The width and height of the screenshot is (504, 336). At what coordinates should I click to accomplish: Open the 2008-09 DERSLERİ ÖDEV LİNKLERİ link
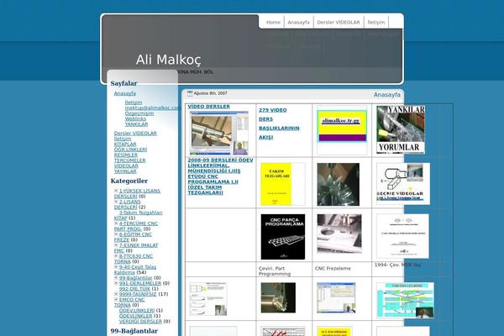pyautogui.click(x=220, y=176)
